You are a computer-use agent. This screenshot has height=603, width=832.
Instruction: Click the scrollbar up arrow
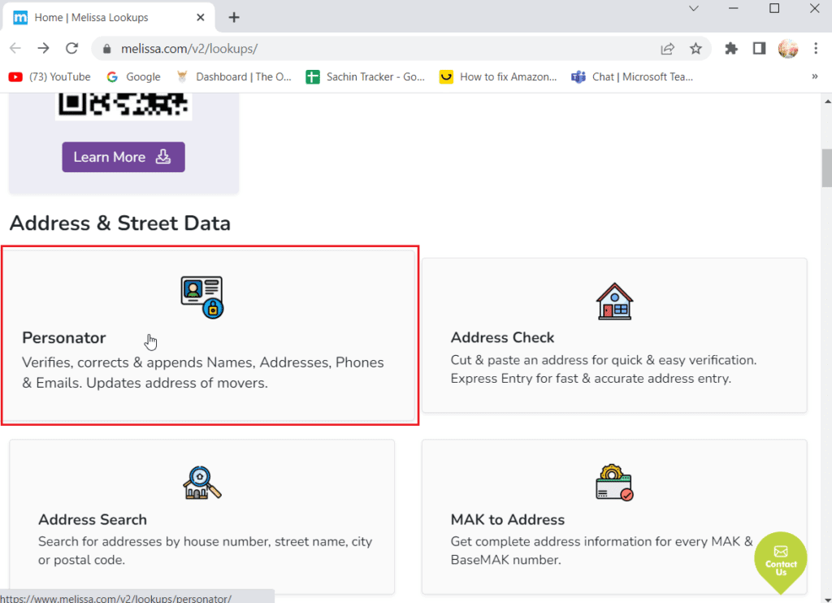point(826,100)
